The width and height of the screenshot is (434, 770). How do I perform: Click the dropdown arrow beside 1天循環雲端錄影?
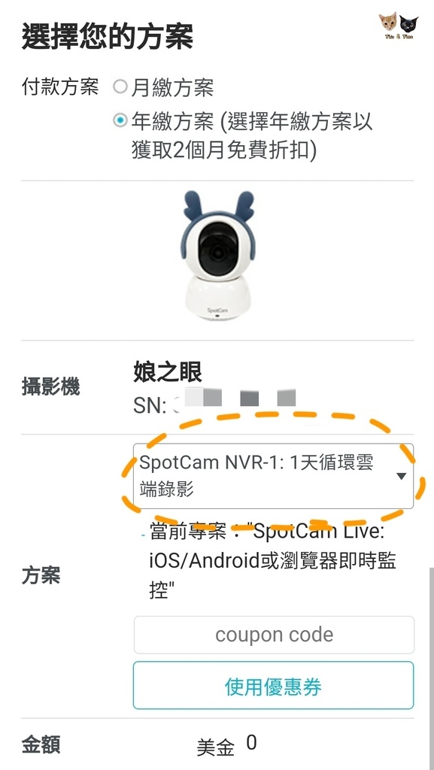[x=401, y=476]
